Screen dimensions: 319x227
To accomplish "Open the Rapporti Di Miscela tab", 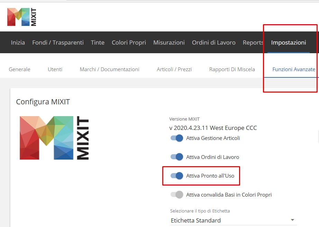I will click(x=232, y=69).
